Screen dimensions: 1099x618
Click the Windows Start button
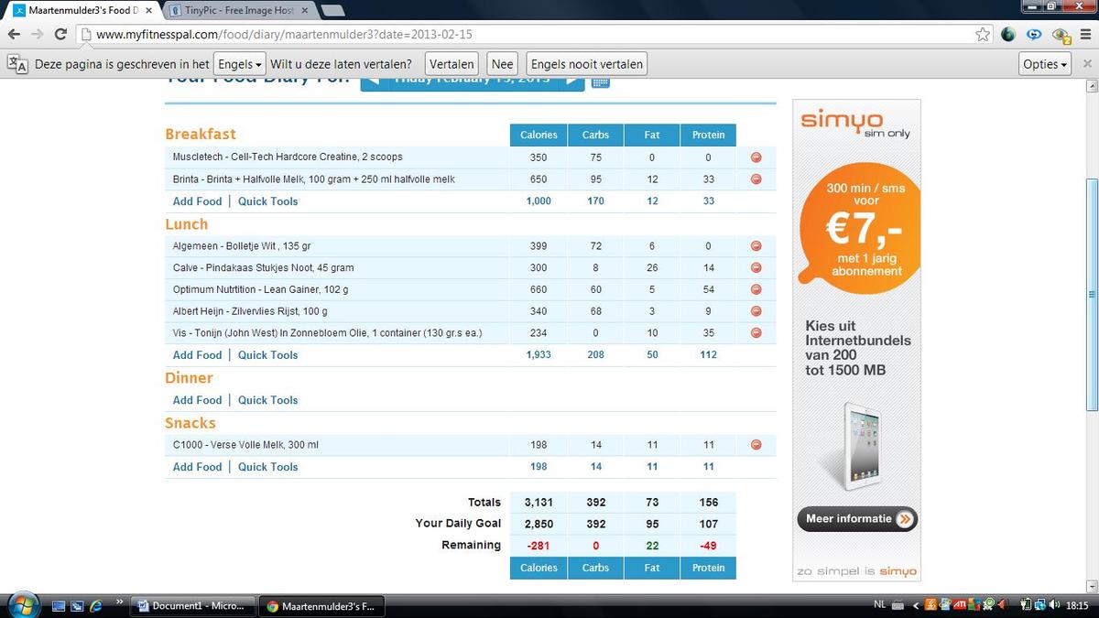22,605
